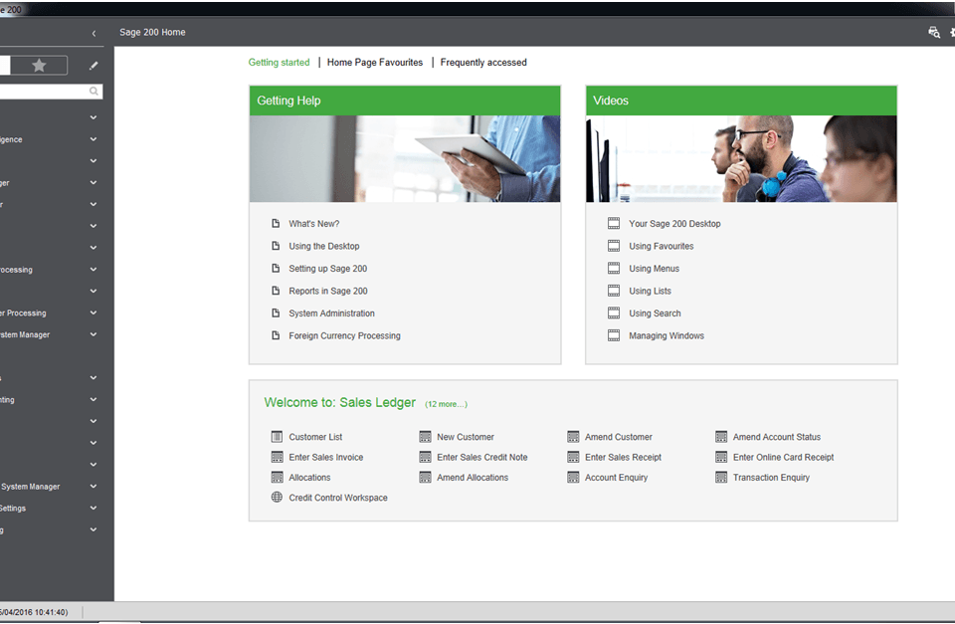
Task: Click form icon beside Enter Sales Credit Note
Action: [425, 457]
